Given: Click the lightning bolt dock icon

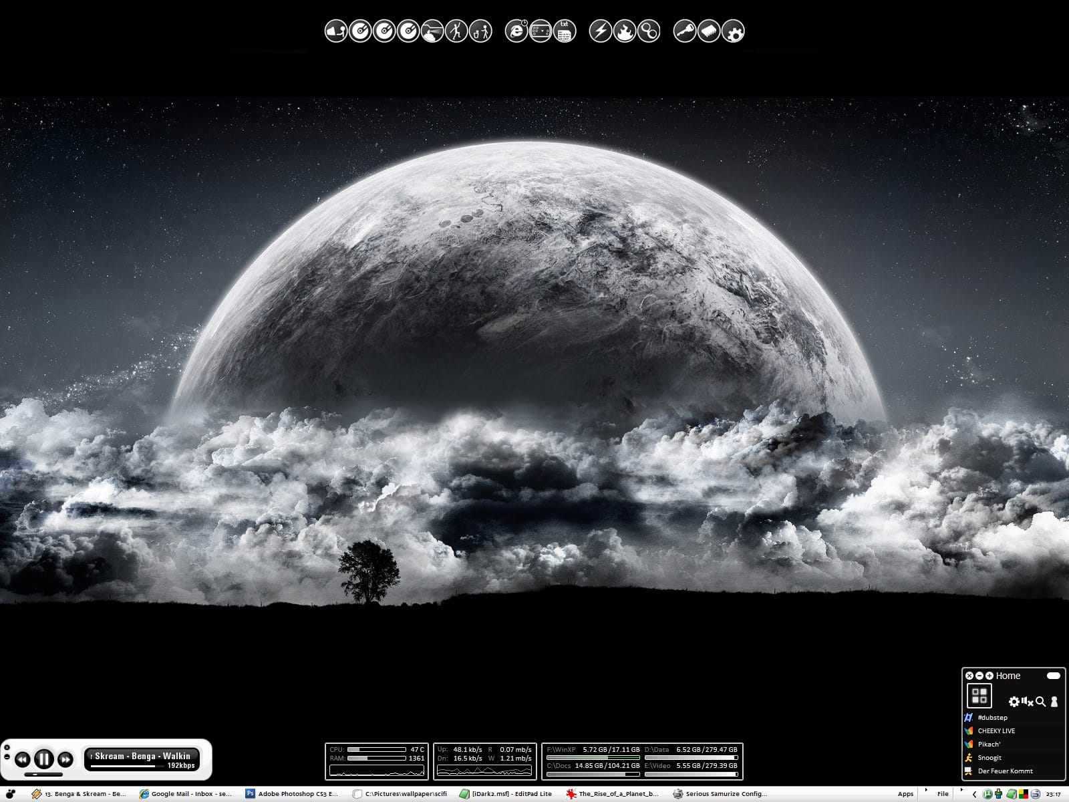Looking at the screenshot, I should [600, 31].
